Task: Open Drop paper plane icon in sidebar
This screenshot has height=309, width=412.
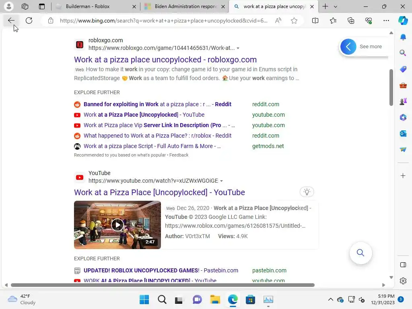Action: 403,149
